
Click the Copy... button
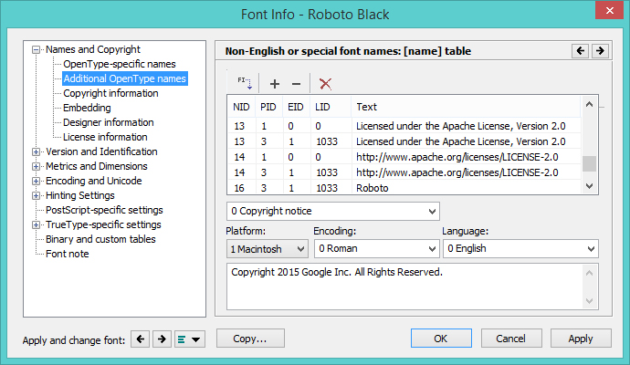[x=249, y=339]
